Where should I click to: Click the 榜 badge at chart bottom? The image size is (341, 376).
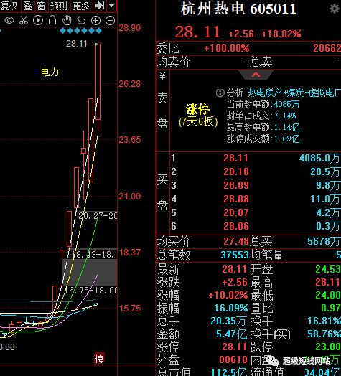click(x=99, y=359)
